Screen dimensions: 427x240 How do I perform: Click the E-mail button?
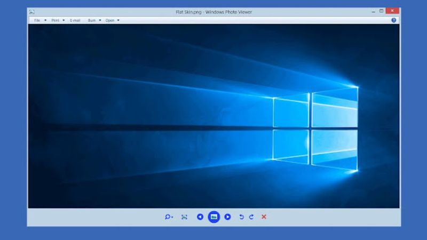click(75, 20)
